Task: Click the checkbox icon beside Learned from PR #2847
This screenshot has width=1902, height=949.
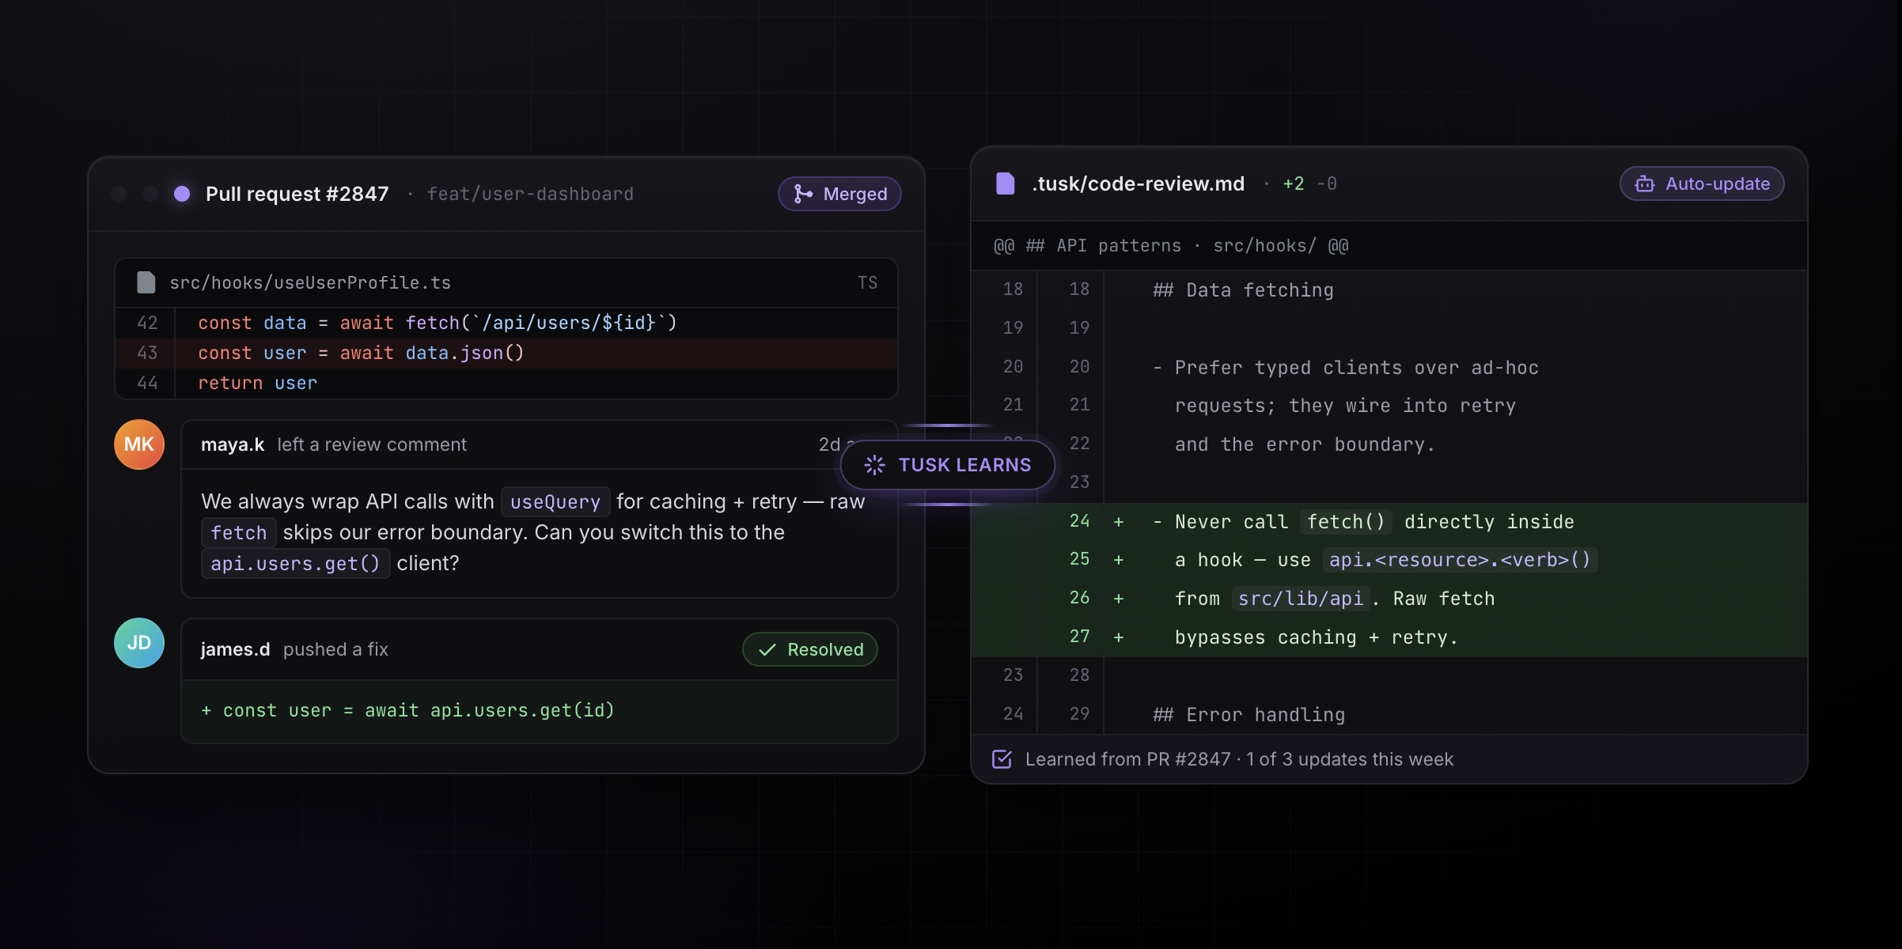Action: point(1002,759)
